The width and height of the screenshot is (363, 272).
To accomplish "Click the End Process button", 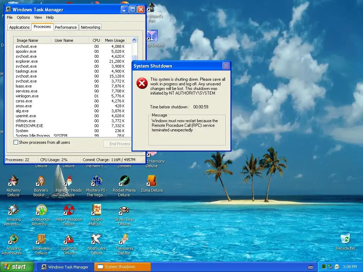I will [x=118, y=144].
